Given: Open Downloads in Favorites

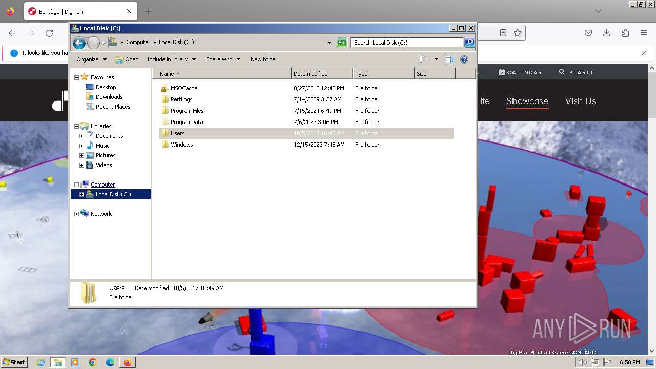Looking at the screenshot, I should tap(109, 97).
